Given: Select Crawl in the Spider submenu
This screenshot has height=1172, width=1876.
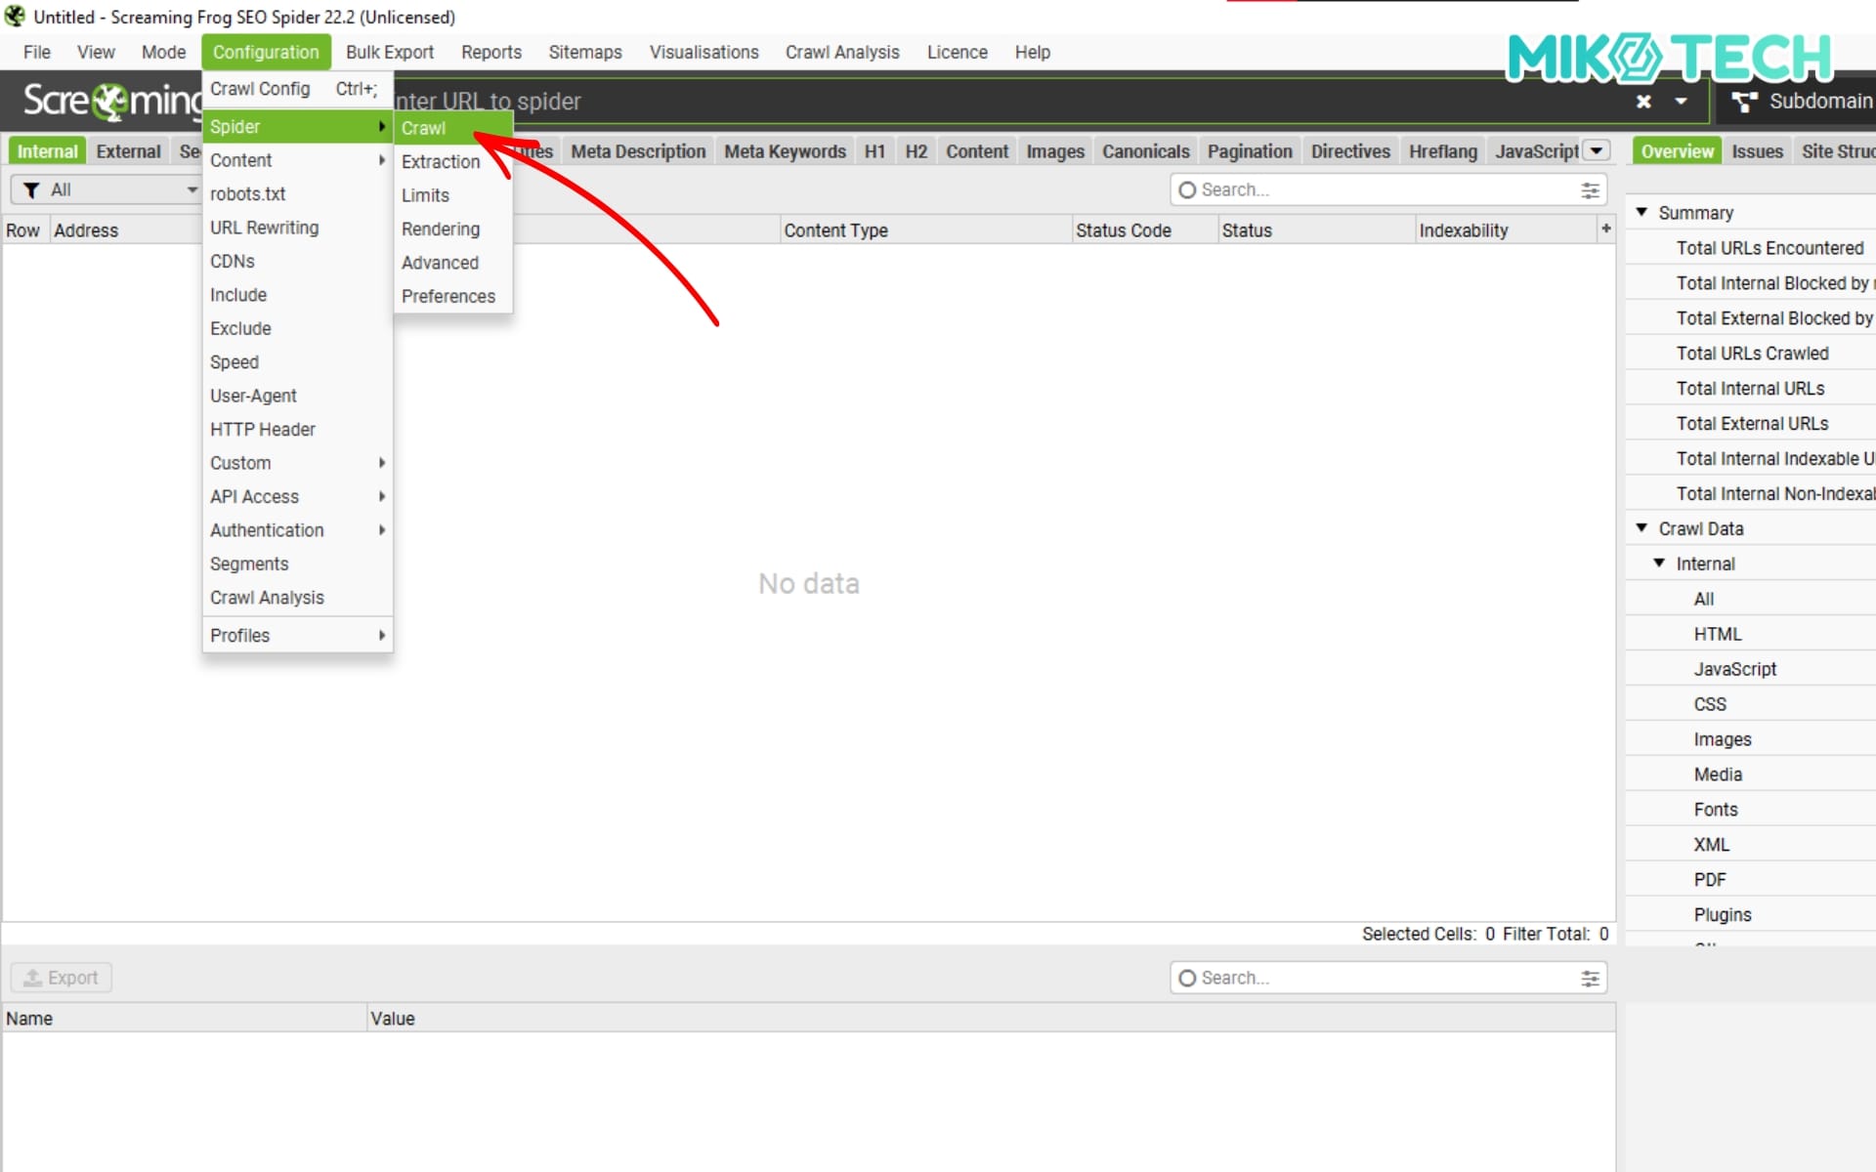Looking at the screenshot, I should click(424, 128).
